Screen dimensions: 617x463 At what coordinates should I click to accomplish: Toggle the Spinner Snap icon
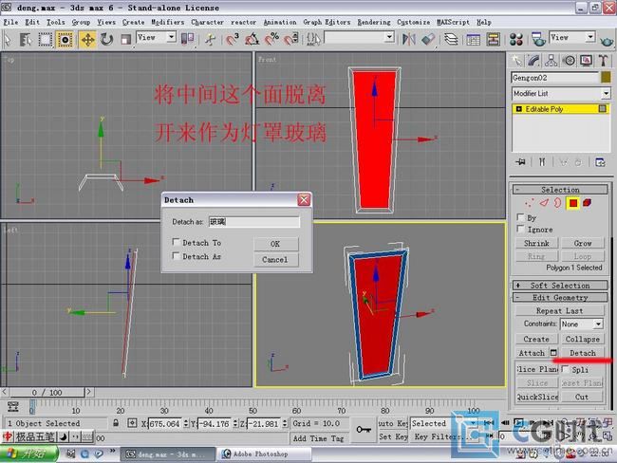[291, 39]
